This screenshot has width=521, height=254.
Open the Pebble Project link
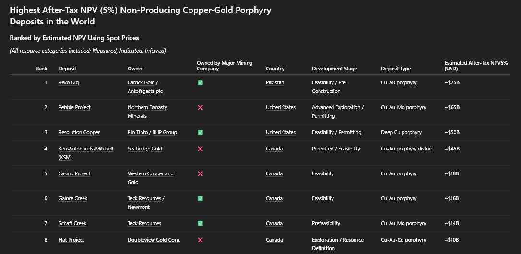[74, 107]
